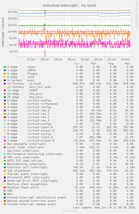Click the magenta swatch for virtio4-output.0

pyautogui.click(x=5, y=141)
